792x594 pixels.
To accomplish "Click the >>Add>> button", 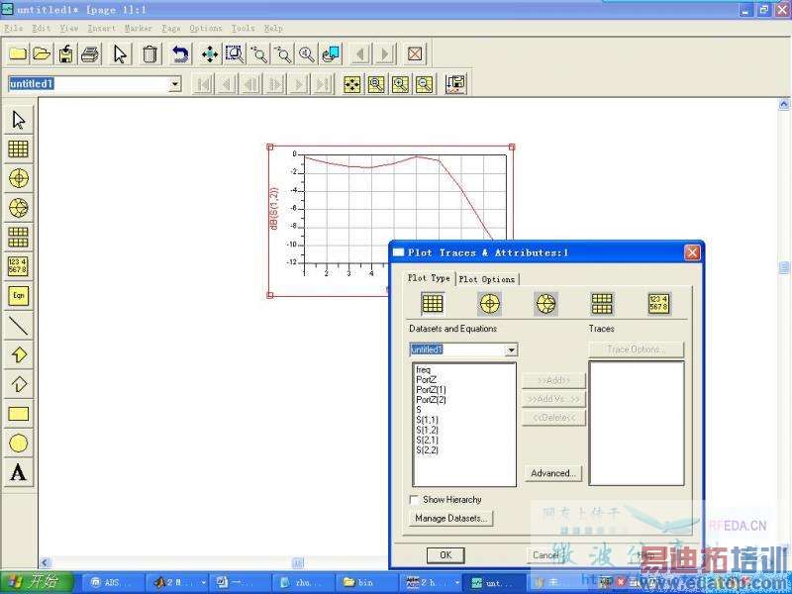I will click(x=553, y=380).
